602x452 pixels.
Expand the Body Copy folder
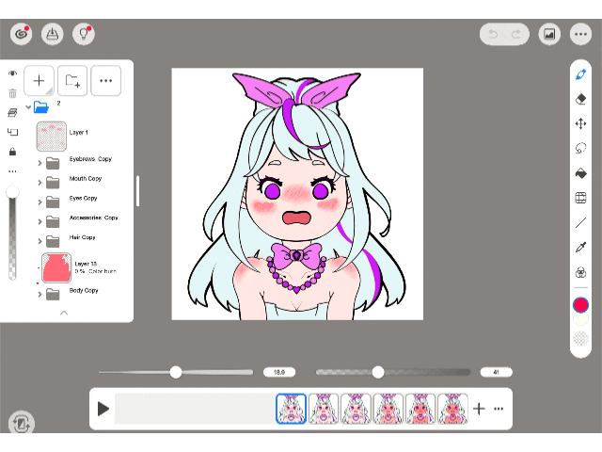tap(40, 295)
